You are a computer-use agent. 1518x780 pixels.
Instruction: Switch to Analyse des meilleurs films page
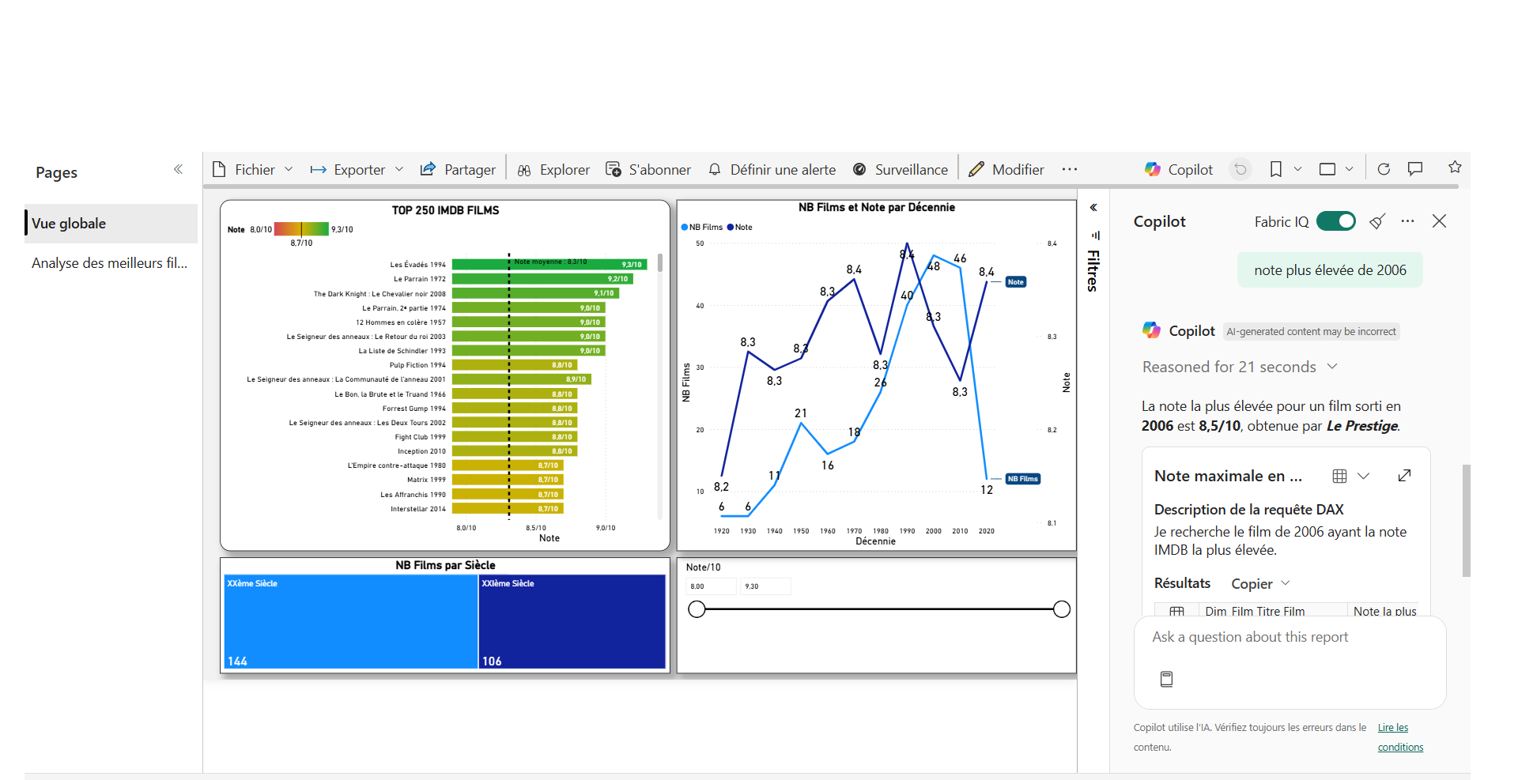[x=110, y=263]
